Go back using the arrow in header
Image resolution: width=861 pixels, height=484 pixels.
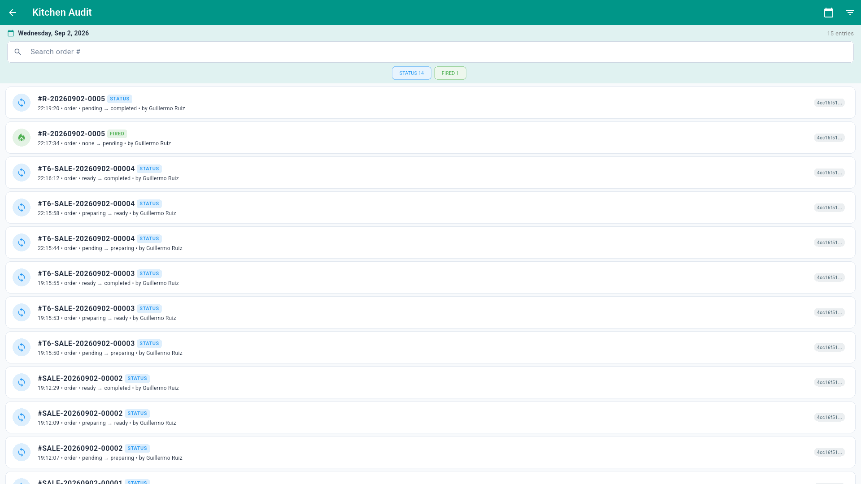click(13, 13)
